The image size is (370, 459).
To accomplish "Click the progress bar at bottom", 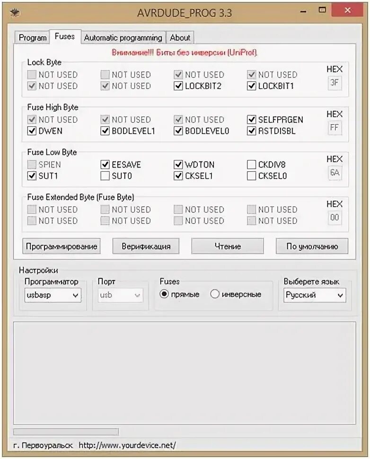I will (x=66, y=432).
